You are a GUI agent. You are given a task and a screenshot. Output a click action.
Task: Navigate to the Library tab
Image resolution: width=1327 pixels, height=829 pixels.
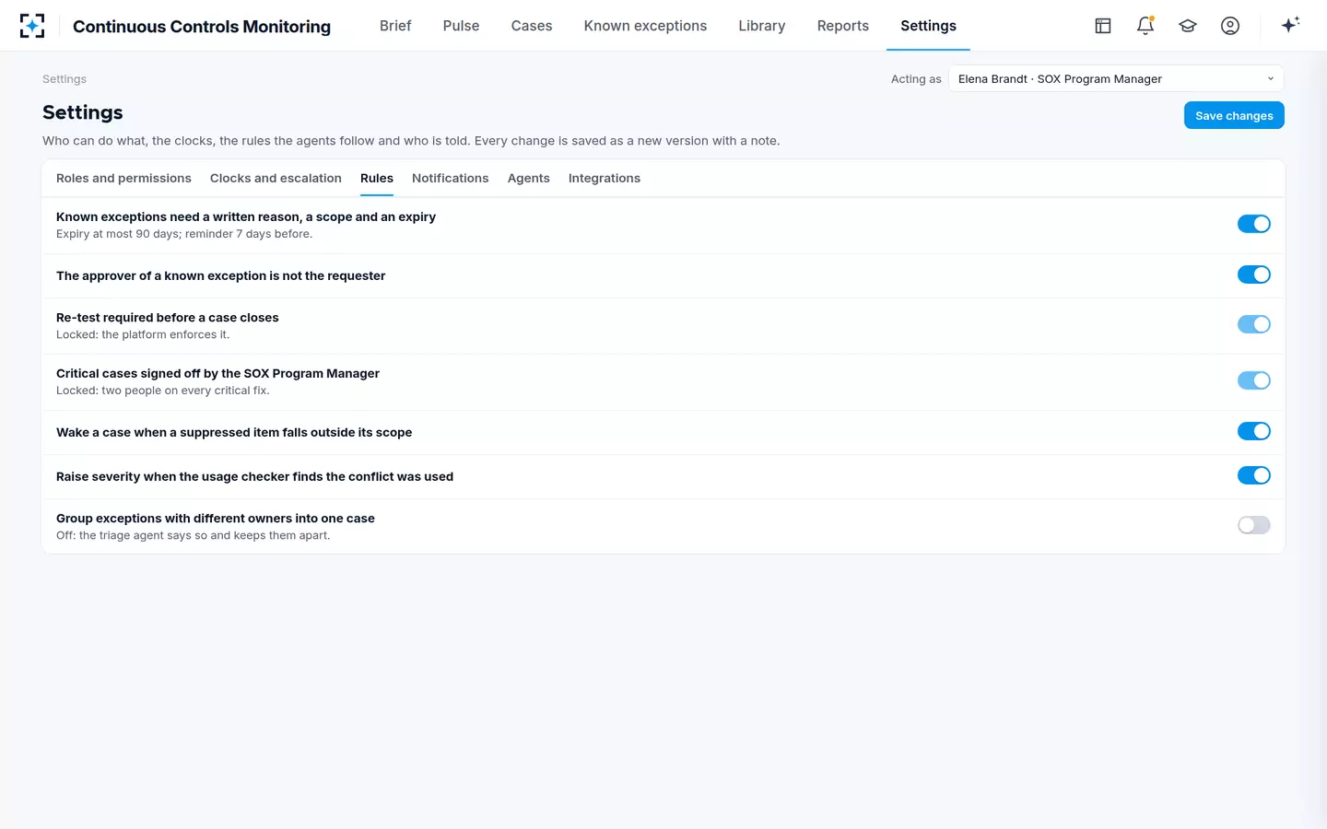pyautogui.click(x=762, y=26)
